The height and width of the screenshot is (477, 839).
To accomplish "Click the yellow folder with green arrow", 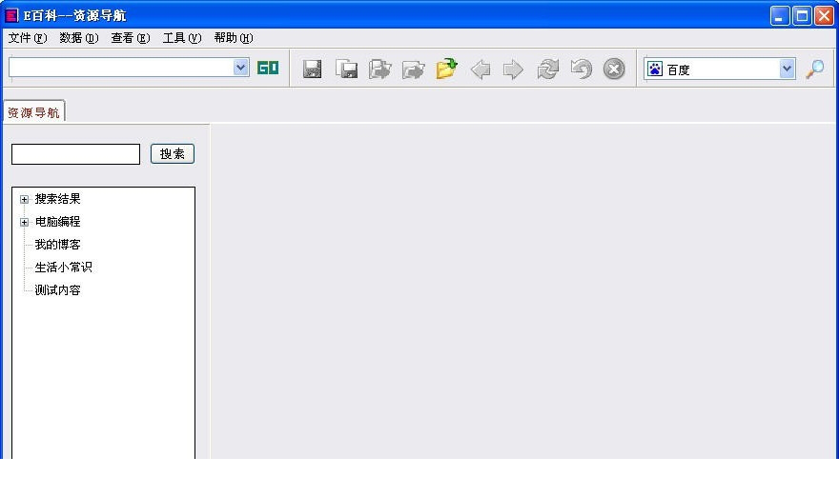I will tap(446, 69).
